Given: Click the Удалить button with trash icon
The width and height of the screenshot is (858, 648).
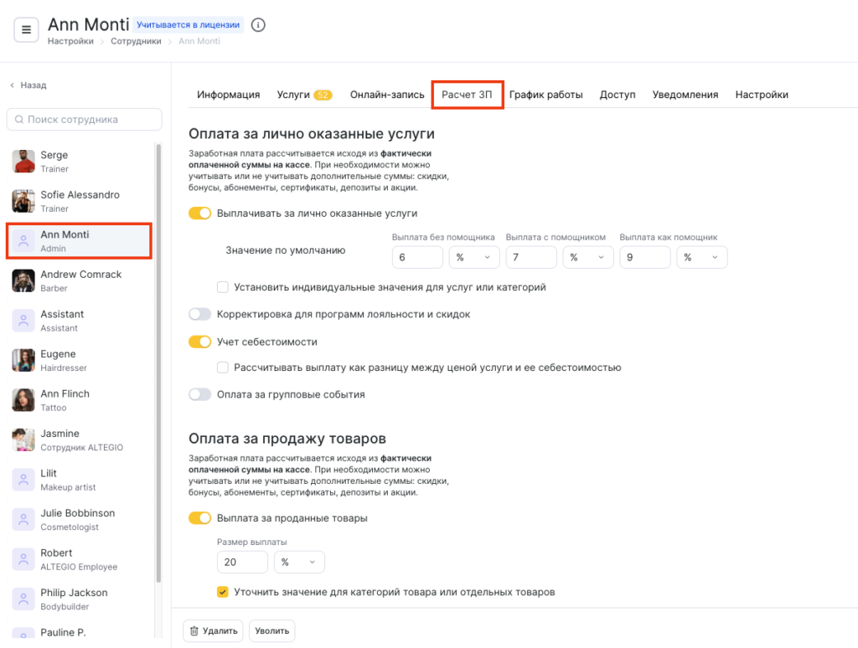Looking at the screenshot, I should click(213, 630).
